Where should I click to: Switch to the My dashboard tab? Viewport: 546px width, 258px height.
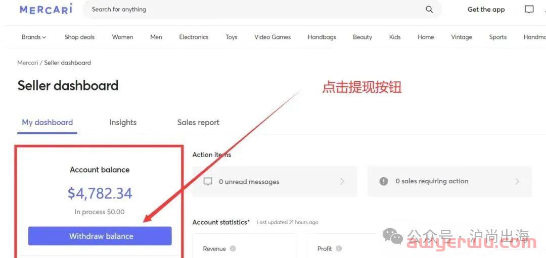point(48,123)
